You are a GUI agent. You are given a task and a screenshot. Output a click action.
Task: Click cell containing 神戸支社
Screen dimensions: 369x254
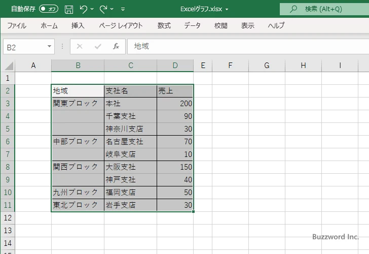pyautogui.click(x=131, y=180)
